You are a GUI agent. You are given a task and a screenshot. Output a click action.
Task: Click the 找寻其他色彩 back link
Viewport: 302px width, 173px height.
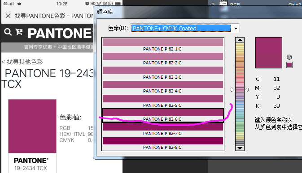(22, 62)
